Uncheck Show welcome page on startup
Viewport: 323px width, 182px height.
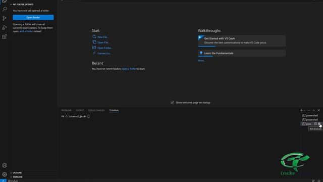(x=172, y=103)
